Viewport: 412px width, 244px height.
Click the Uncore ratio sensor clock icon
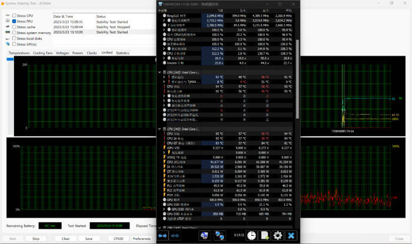coord(164,63)
